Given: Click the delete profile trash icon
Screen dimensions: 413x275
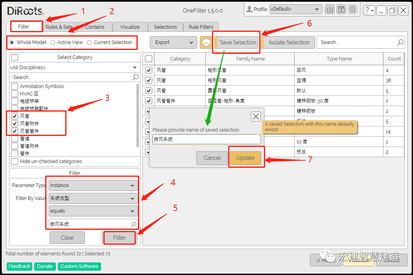Looking at the screenshot, I should click(353, 9).
